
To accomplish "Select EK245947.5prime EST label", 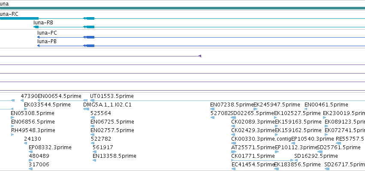I will pos(277,105).
